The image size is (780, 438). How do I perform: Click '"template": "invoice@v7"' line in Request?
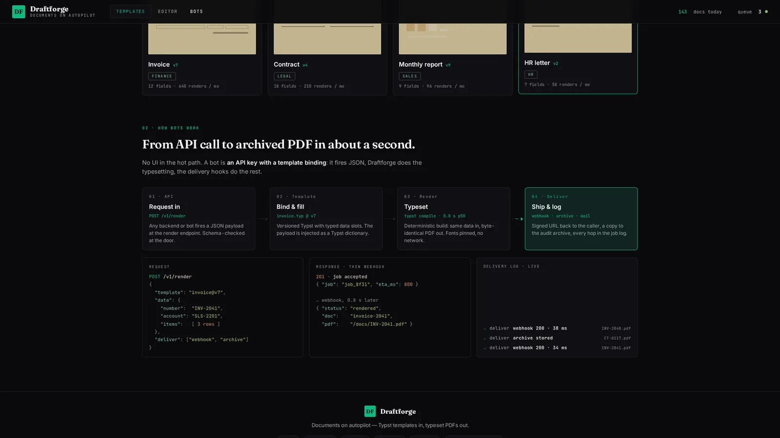pyautogui.click(x=190, y=292)
